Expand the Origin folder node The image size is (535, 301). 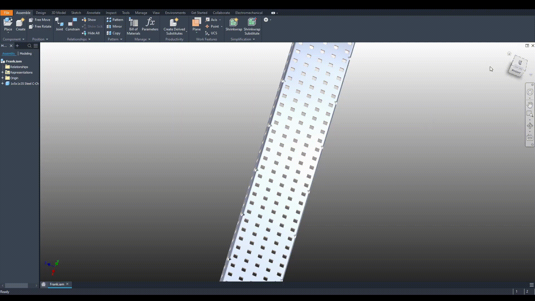point(3,78)
